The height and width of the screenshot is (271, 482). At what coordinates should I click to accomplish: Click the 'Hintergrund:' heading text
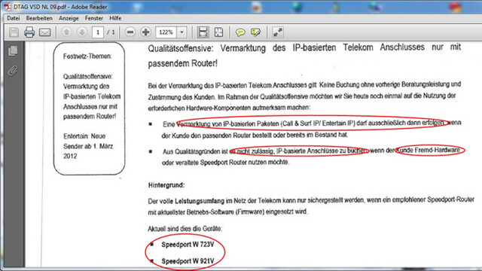[166, 185]
